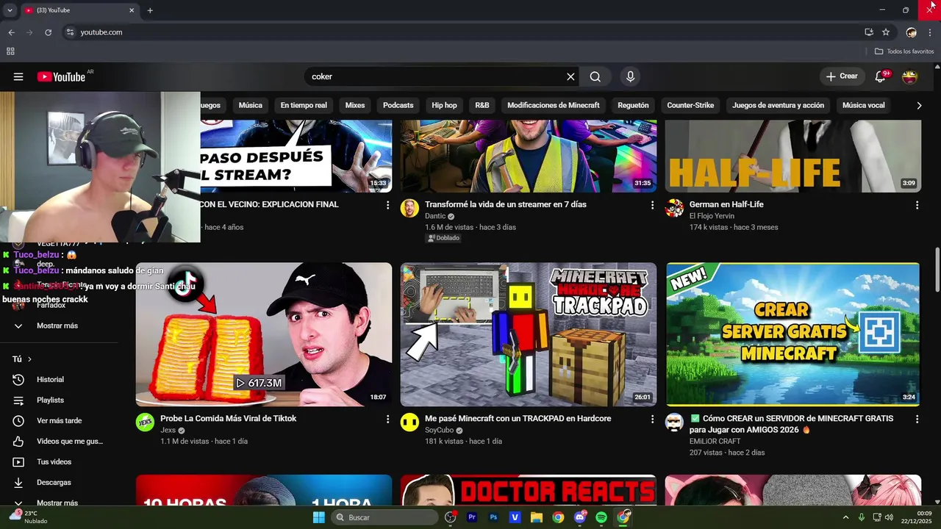The width and height of the screenshot is (941, 529).
Task: Click the magnifier search button
Action: coord(595,76)
